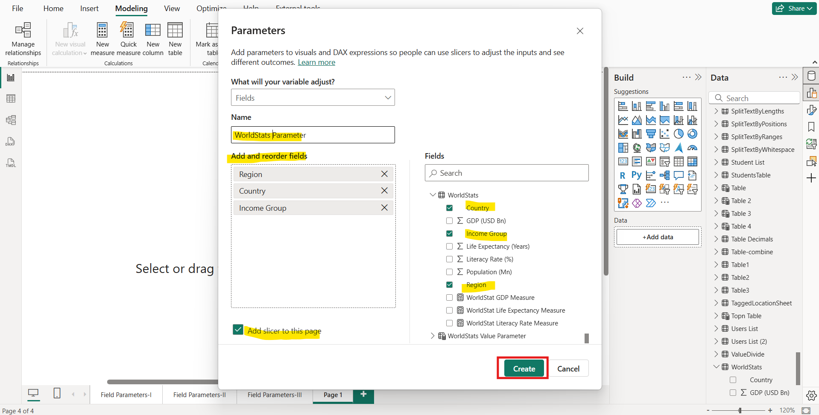Image resolution: width=819 pixels, height=415 pixels.
Task: Uncheck the Country field checkbox
Action: click(x=450, y=208)
